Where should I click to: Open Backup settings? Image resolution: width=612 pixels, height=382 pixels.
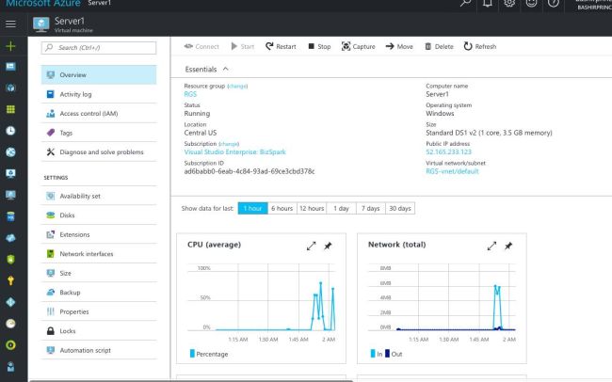point(99,293)
